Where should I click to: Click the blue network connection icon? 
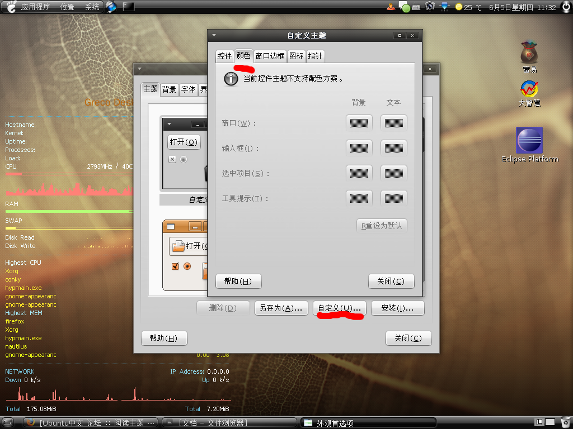tap(444, 7)
